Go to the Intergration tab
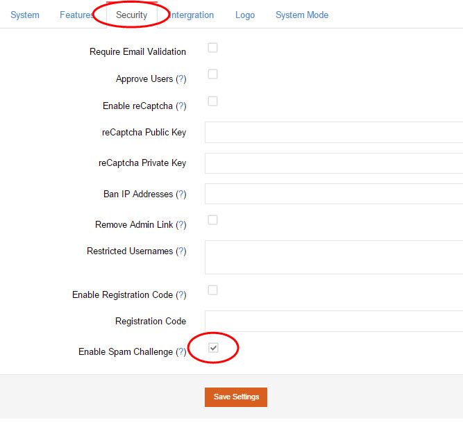This screenshot has width=463, height=432. tap(192, 15)
